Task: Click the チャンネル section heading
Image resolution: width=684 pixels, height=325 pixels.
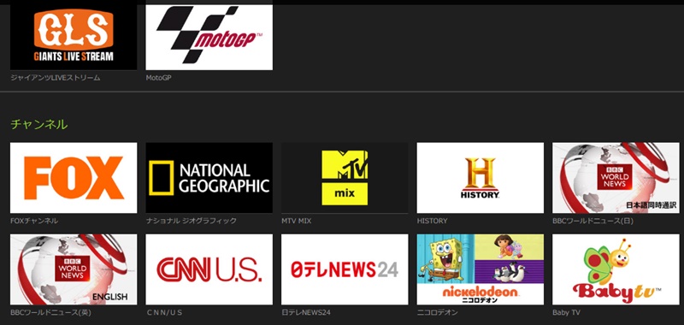Action: (x=38, y=124)
